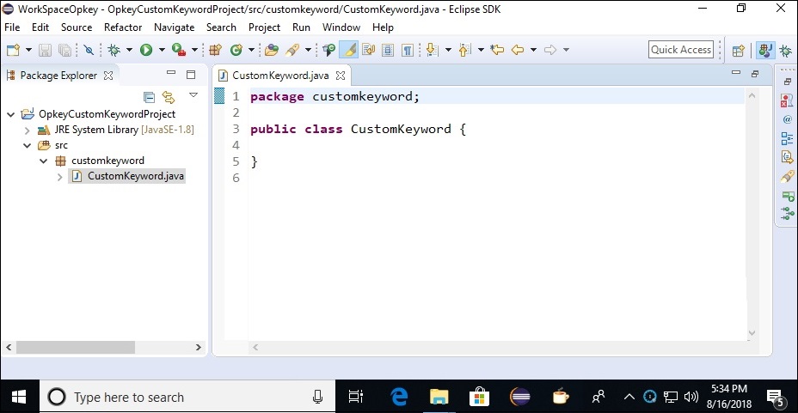This screenshot has height=413, width=798.
Task: Maximize the Package Explorer view
Action: tap(191, 75)
